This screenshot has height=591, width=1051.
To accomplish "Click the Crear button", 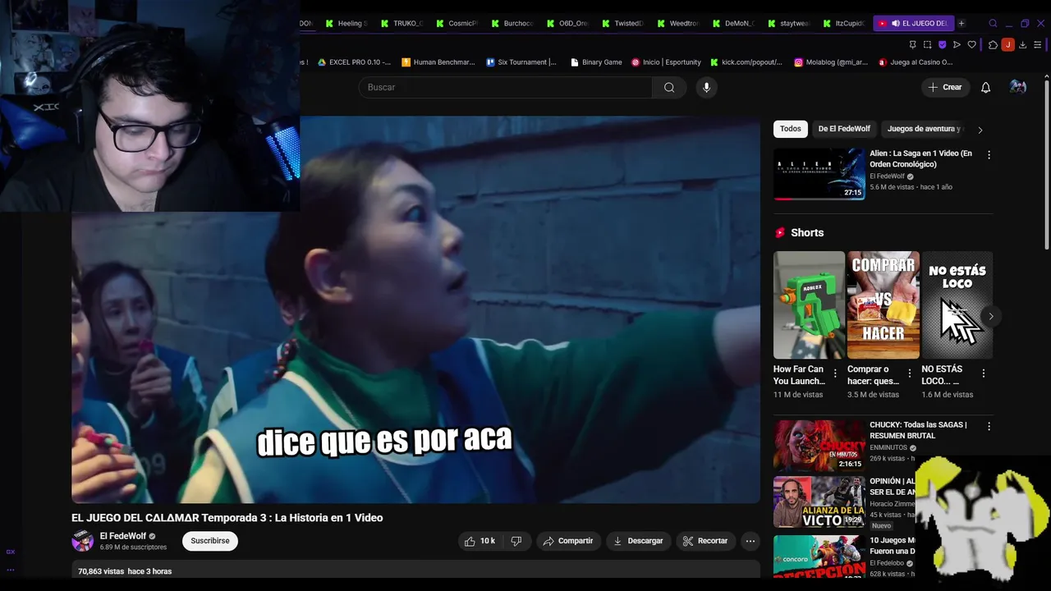I will tap(945, 87).
